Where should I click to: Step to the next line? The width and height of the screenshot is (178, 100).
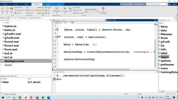[70, 9]
